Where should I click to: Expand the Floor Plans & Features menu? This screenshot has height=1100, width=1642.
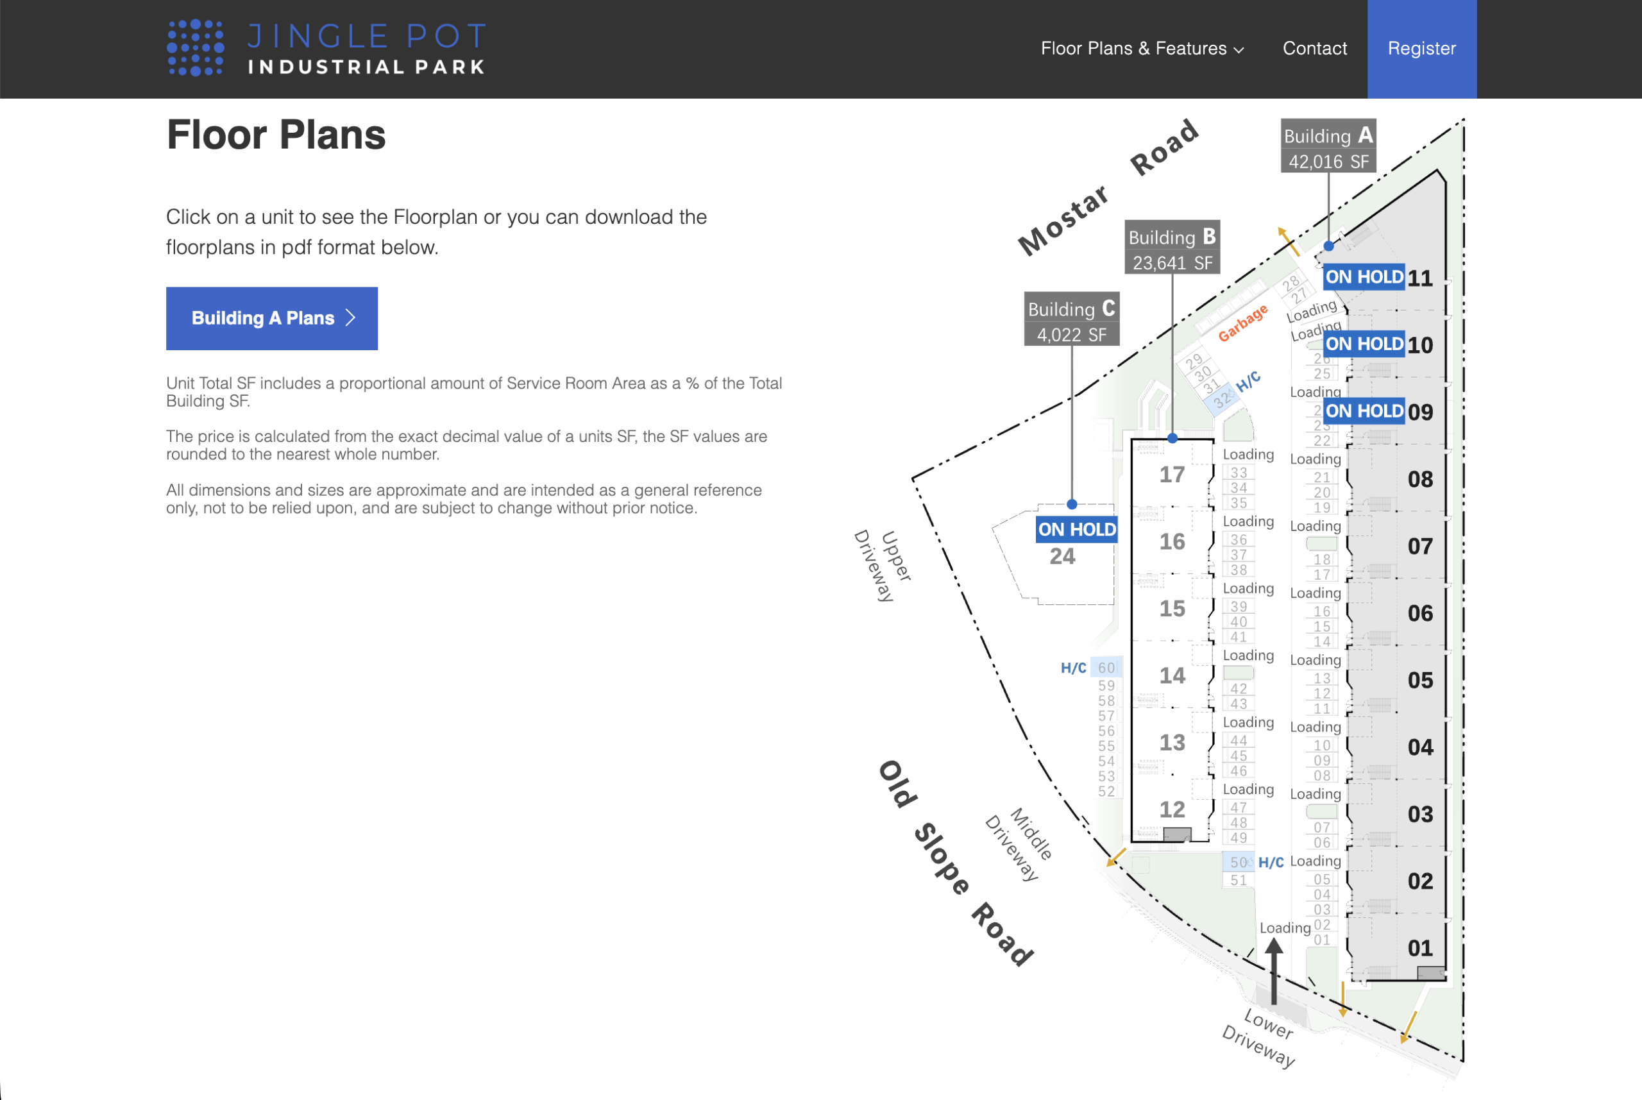click(x=1142, y=48)
